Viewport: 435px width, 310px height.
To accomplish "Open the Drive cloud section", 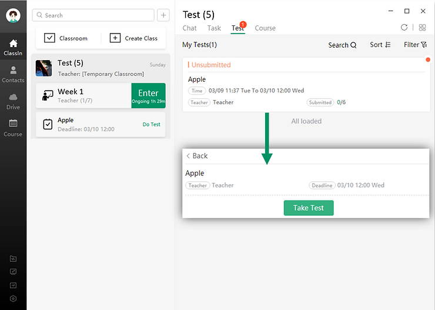I will point(13,101).
